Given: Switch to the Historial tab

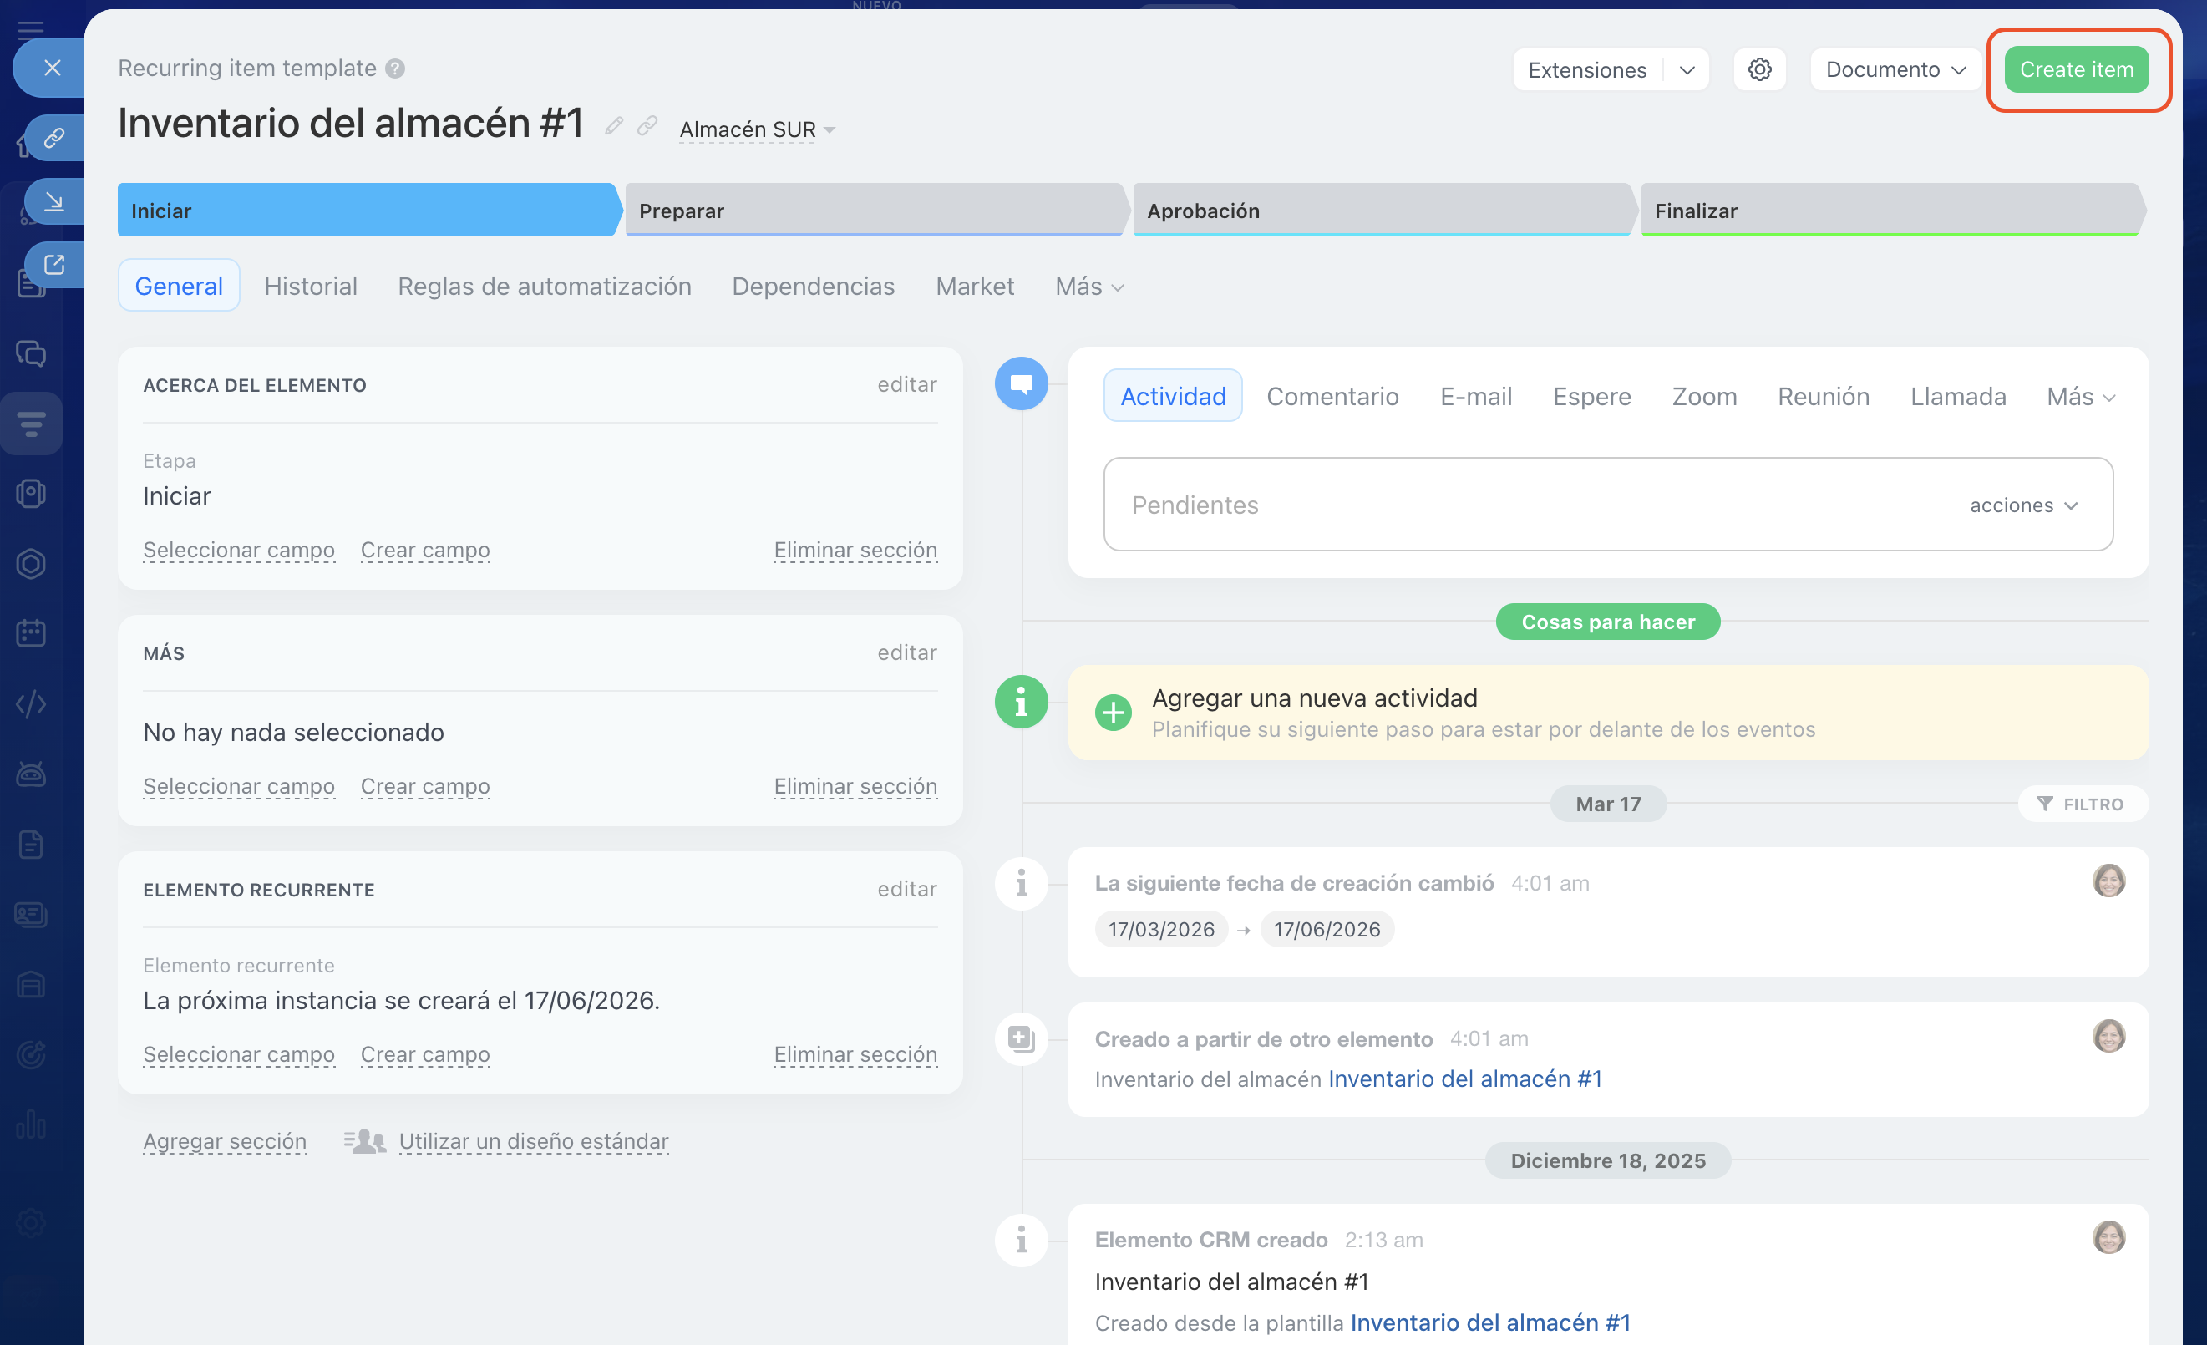Looking at the screenshot, I should click(x=310, y=286).
